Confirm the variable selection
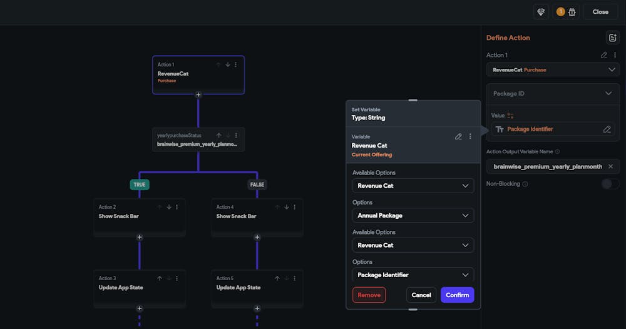 (457, 295)
